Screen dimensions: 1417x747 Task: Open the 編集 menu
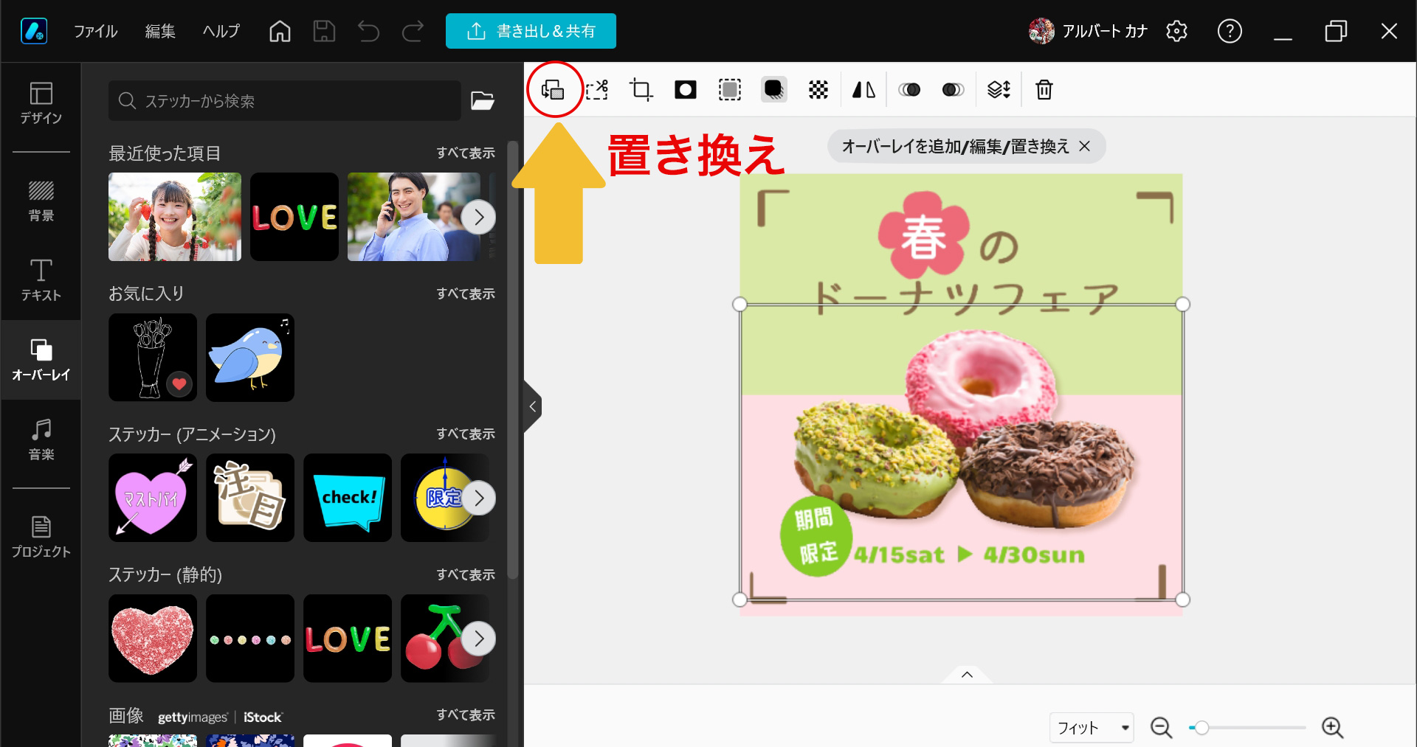click(x=160, y=31)
